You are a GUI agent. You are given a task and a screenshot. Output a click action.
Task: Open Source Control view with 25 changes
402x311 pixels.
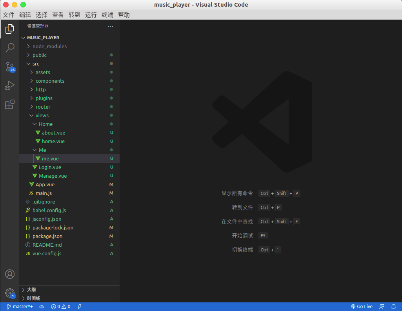tap(10, 67)
